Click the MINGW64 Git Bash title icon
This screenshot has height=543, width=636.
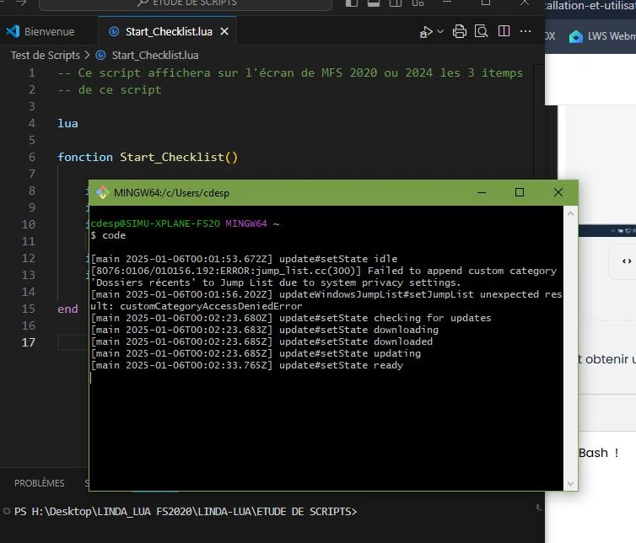(x=102, y=192)
